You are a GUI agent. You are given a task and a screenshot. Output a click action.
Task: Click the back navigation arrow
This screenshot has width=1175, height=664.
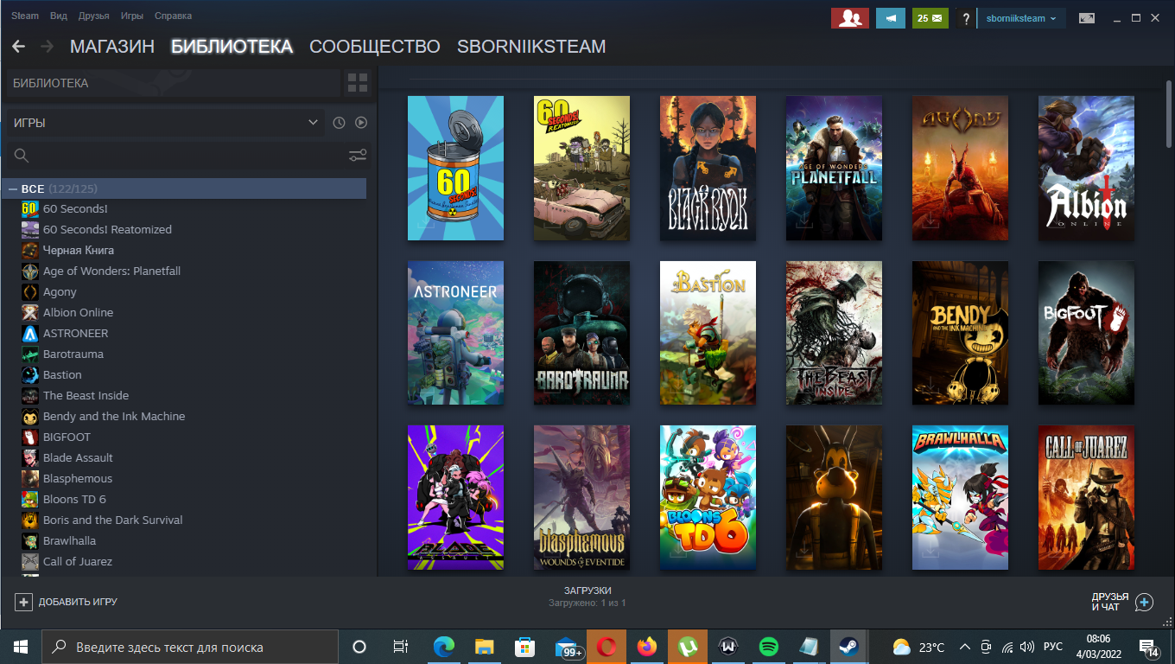click(x=18, y=47)
